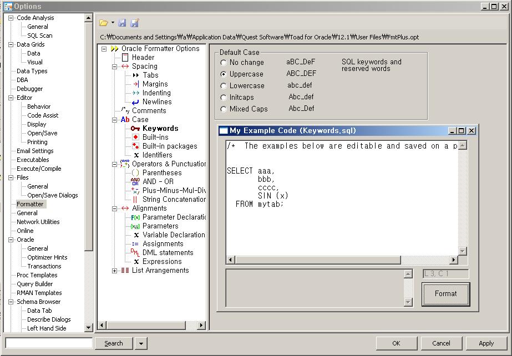Viewport: 512px width, 356px height.
Task: Click the save options file icon
Action: point(122,23)
